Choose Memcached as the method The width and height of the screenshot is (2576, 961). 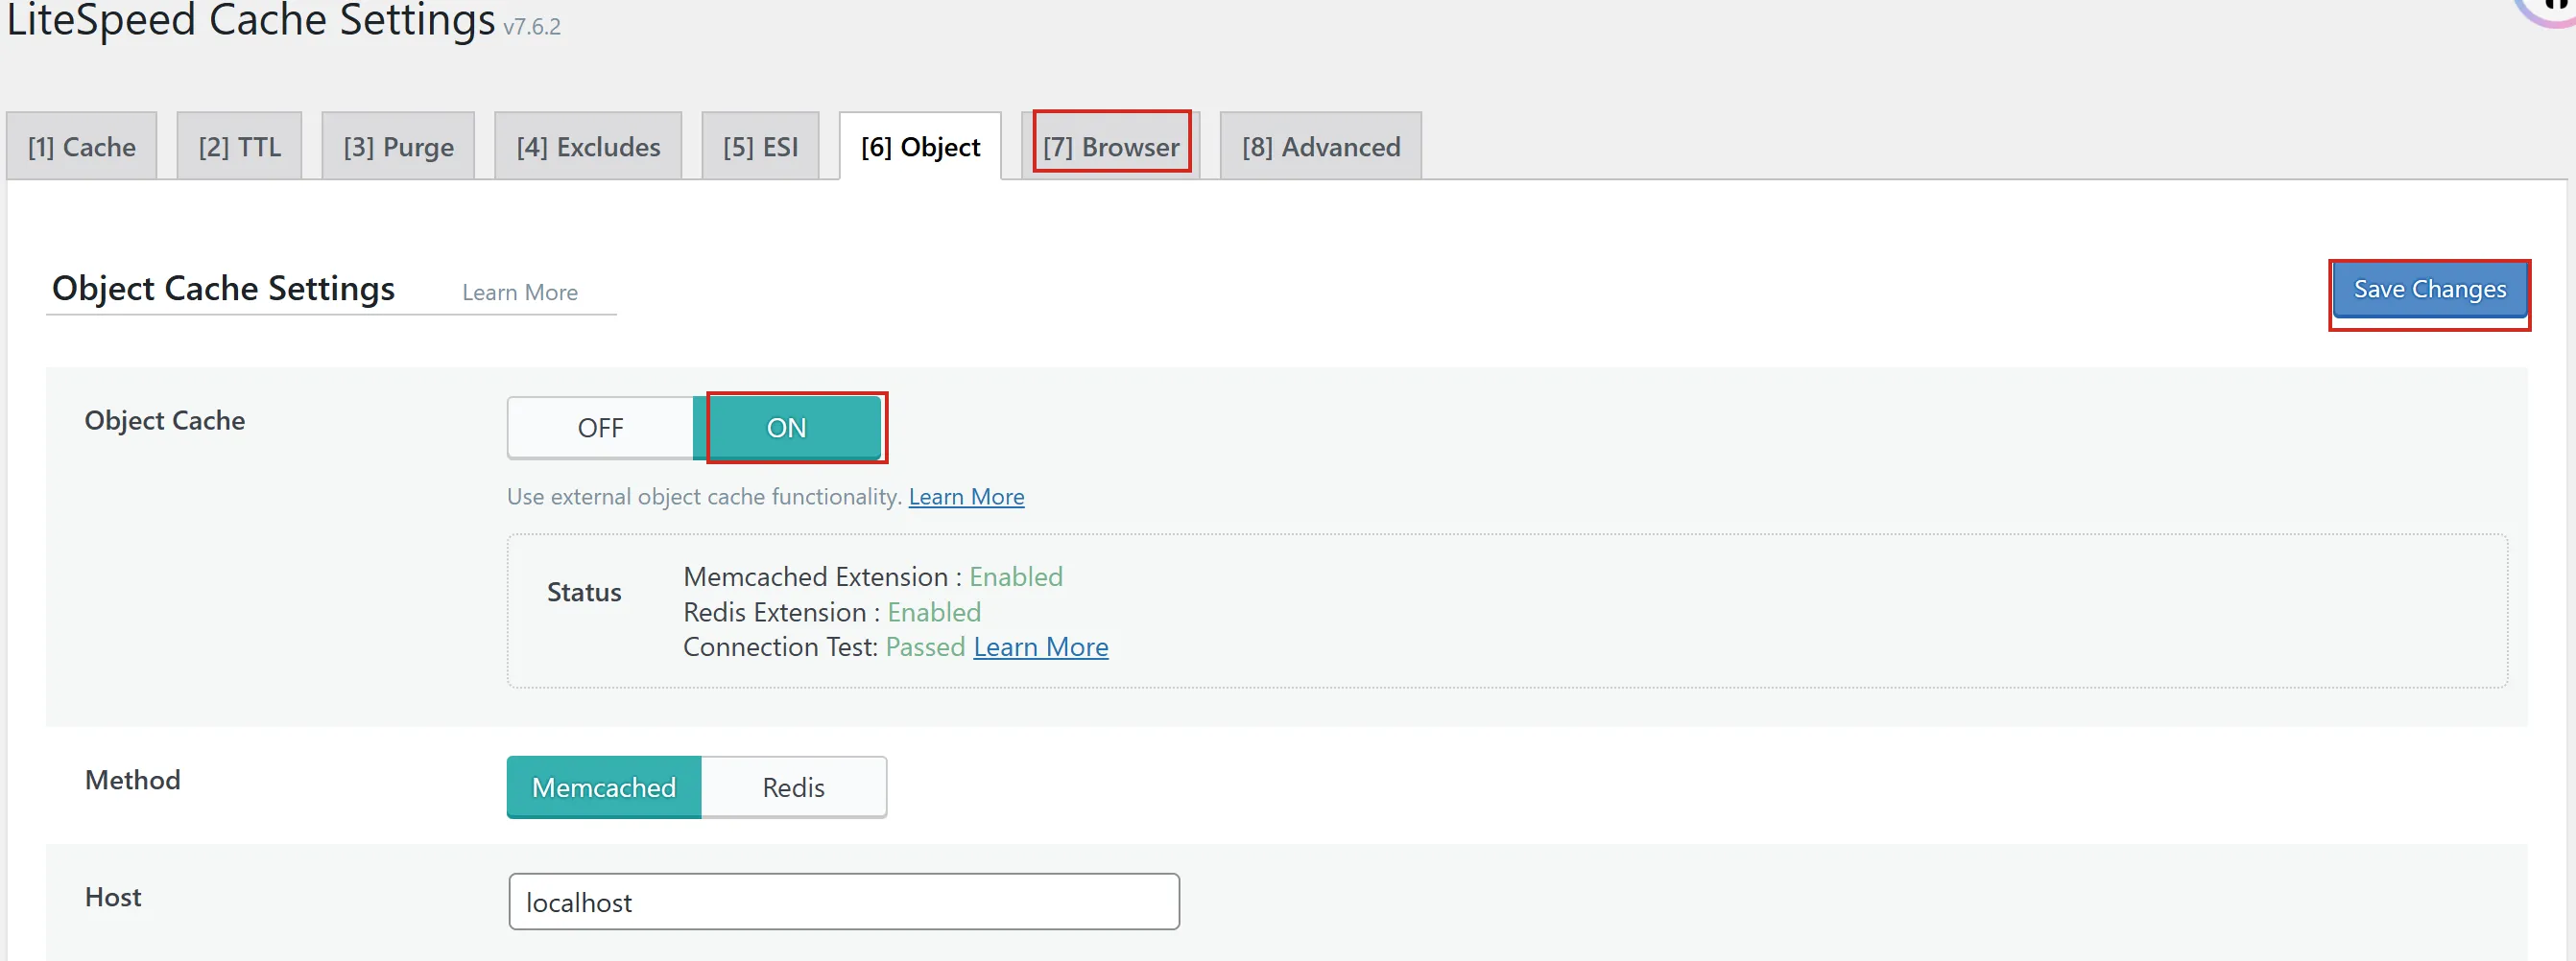(x=603, y=787)
